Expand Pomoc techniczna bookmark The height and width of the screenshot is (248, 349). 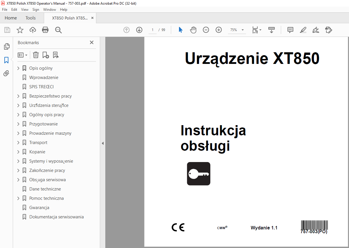coord(18,198)
